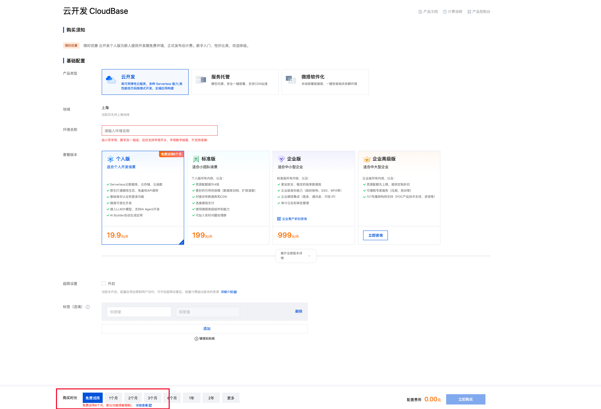Click the 标准版 green icon

(x=196, y=159)
